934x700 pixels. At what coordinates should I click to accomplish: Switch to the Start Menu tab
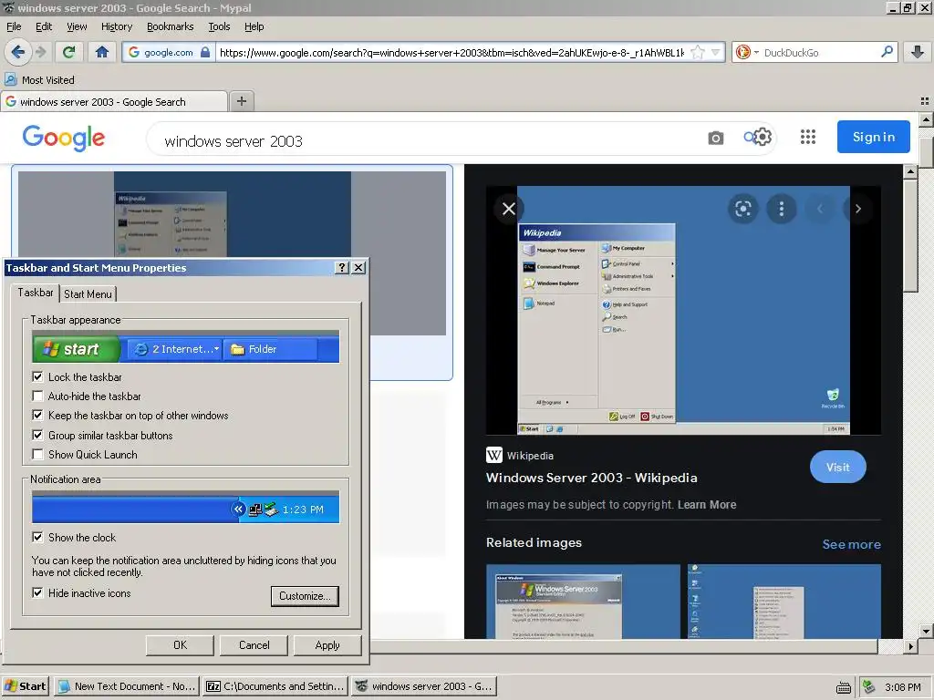pyautogui.click(x=88, y=294)
